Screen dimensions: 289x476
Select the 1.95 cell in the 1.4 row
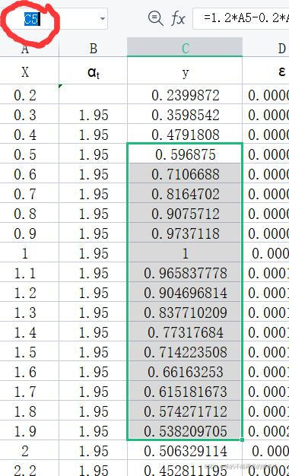point(94,332)
